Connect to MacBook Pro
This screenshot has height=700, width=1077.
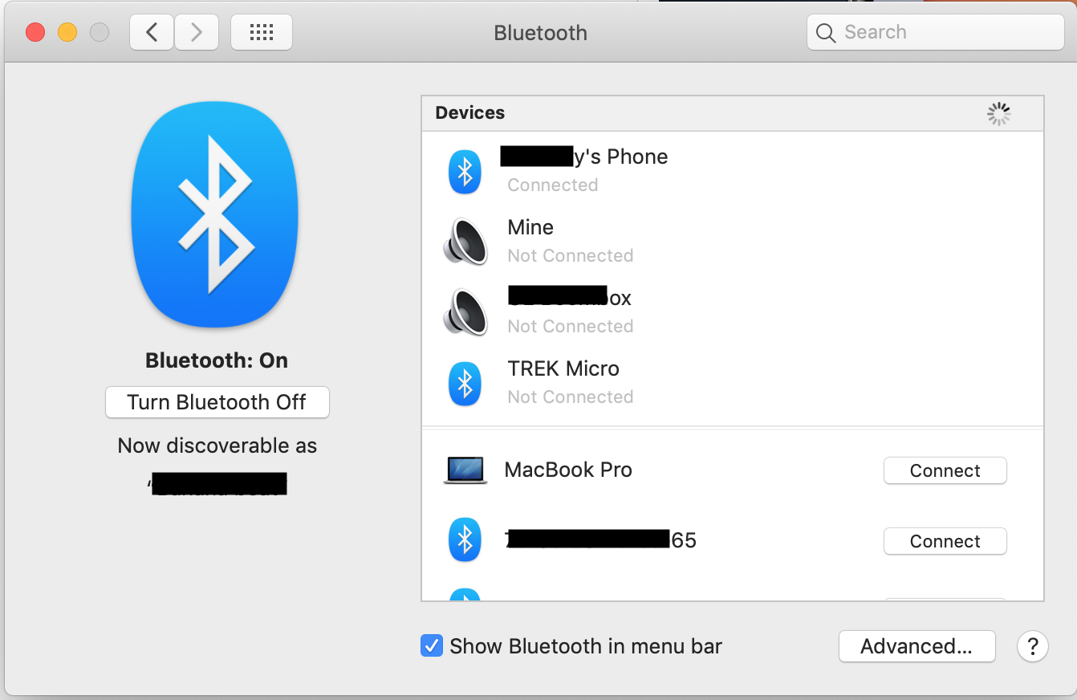tap(945, 470)
